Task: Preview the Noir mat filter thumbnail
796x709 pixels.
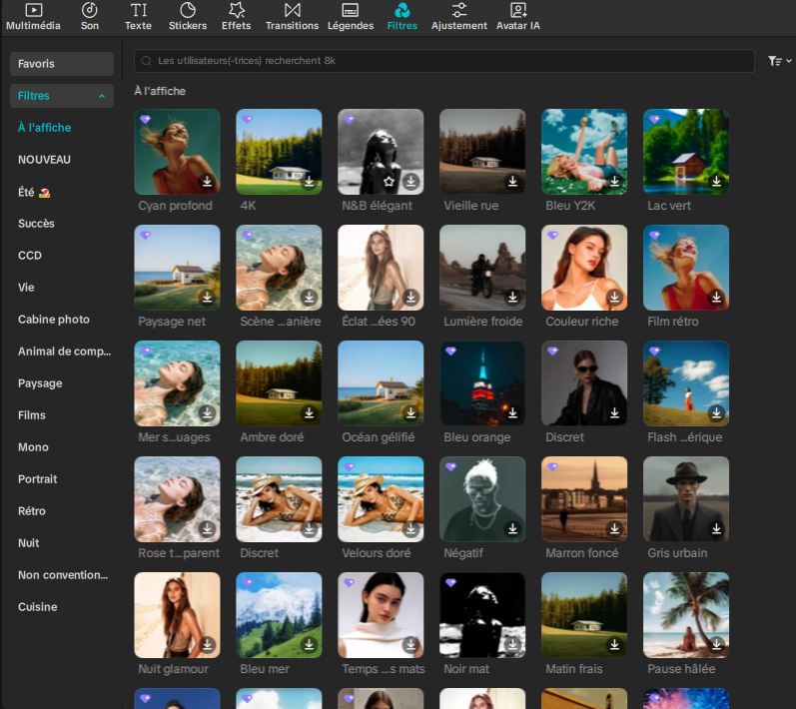Action: coord(482,615)
